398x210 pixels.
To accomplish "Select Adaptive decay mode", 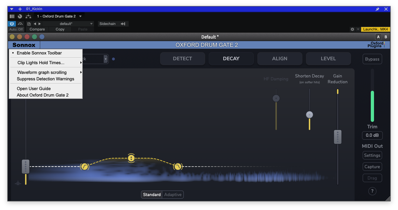I will click(173, 194).
